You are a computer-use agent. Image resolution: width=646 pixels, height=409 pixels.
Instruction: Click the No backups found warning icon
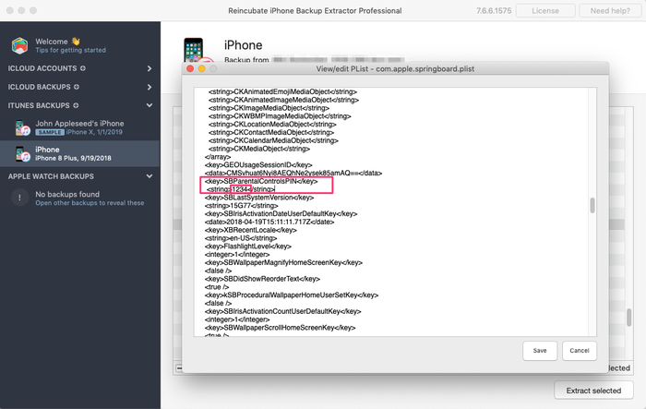[x=19, y=198]
